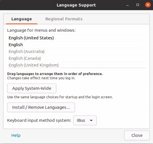Select the plain English language entry
The image size is (153, 144).
click(x=76, y=45)
